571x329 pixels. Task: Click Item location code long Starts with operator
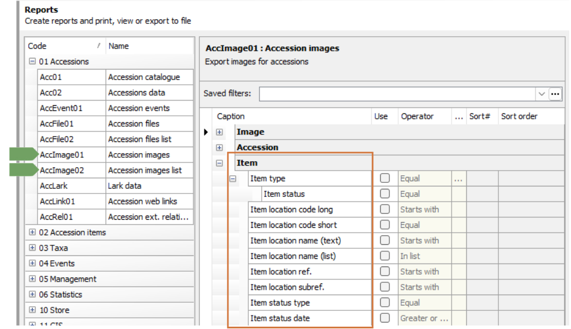tap(425, 209)
